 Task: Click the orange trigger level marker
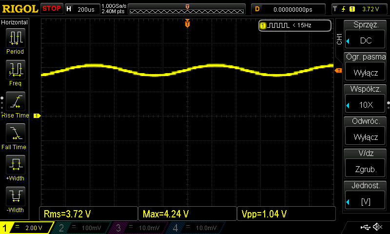pyautogui.click(x=338, y=71)
